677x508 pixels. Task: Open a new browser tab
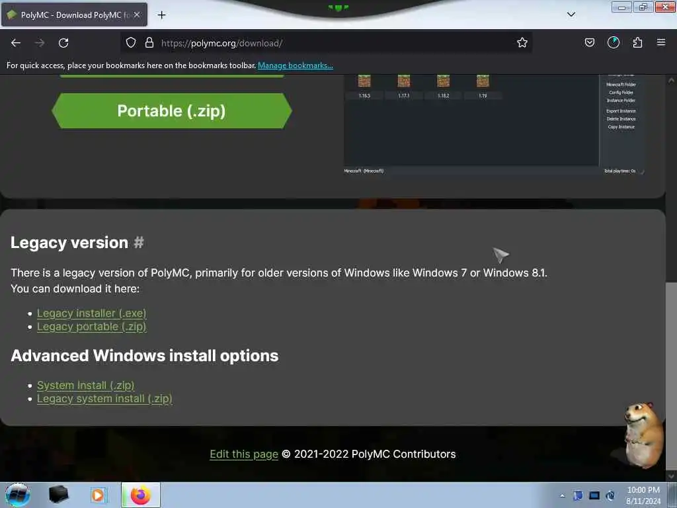tap(161, 15)
